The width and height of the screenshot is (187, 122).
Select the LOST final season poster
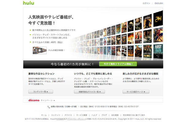click(158, 51)
